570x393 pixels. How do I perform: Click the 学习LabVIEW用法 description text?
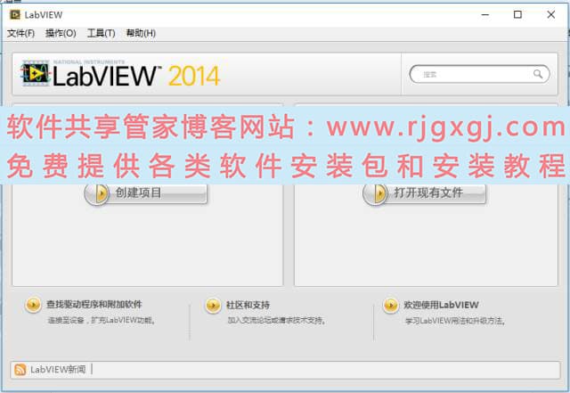(x=455, y=321)
